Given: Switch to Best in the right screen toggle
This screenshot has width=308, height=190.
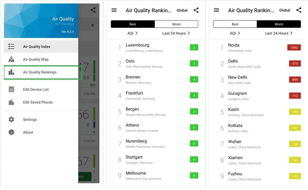Looking at the screenshot, I should click(x=235, y=24).
